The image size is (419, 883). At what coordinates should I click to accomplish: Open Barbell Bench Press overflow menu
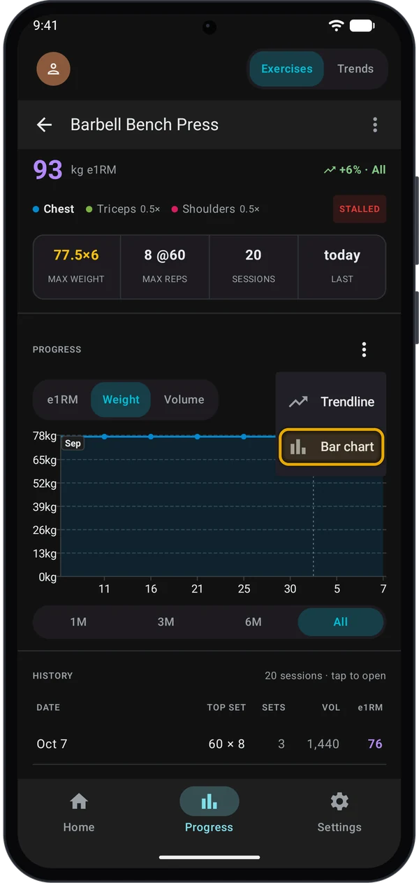point(375,125)
